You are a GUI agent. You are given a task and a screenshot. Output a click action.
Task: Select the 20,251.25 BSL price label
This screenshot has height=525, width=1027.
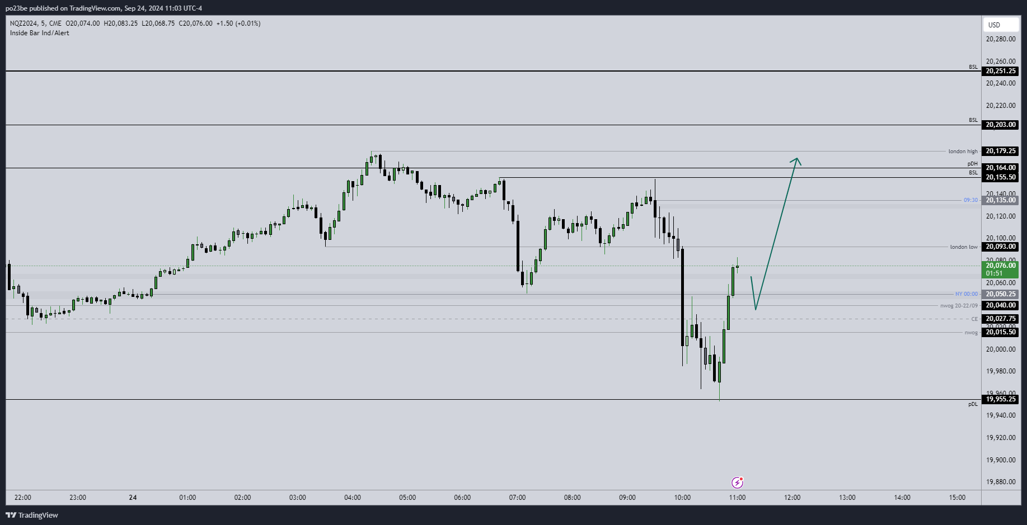point(1000,71)
